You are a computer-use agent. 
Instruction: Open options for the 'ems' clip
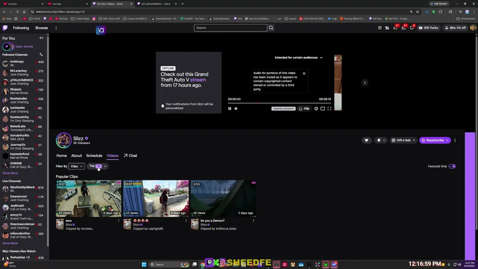(119, 221)
